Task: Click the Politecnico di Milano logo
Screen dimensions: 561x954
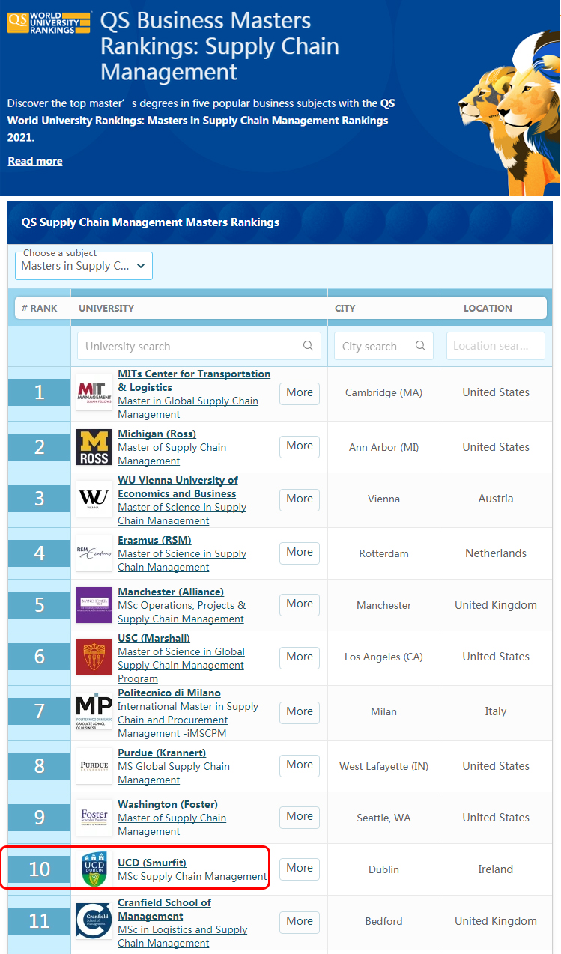Action: point(94,711)
